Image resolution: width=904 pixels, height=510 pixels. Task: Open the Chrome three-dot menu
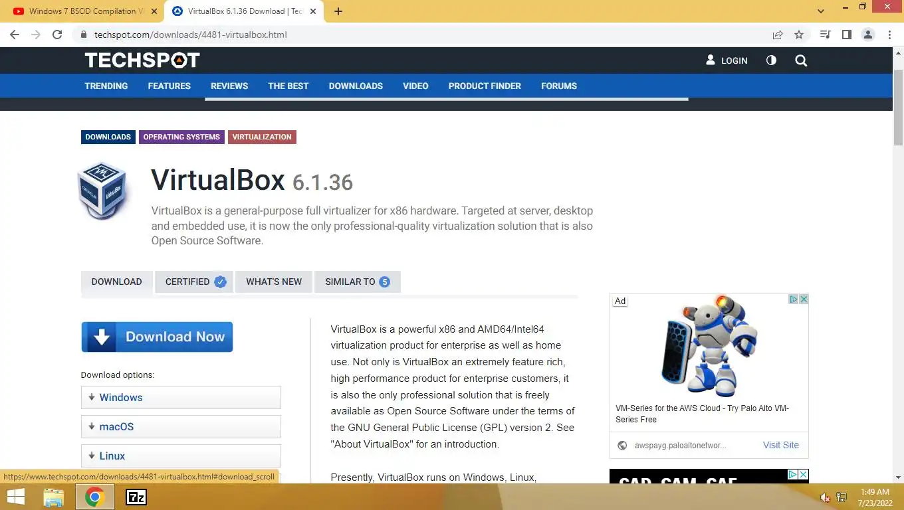(889, 35)
